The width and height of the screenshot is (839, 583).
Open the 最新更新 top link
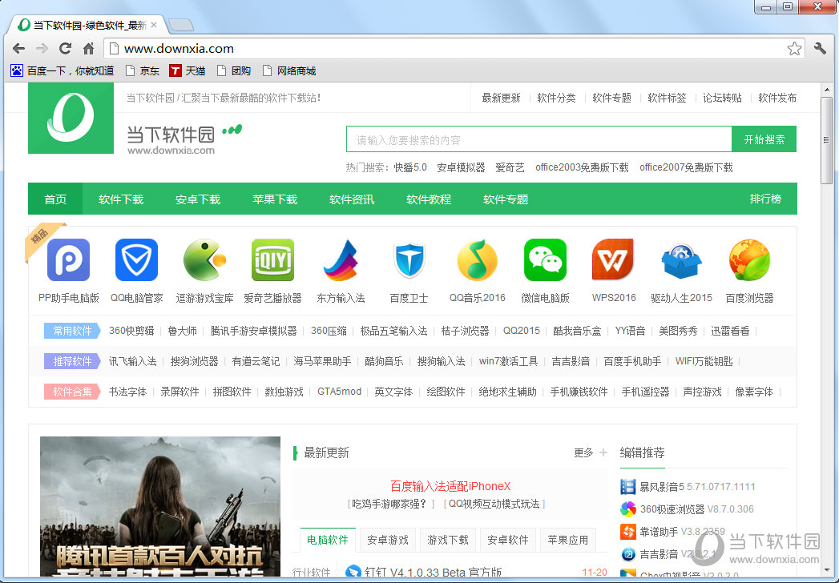[501, 98]
